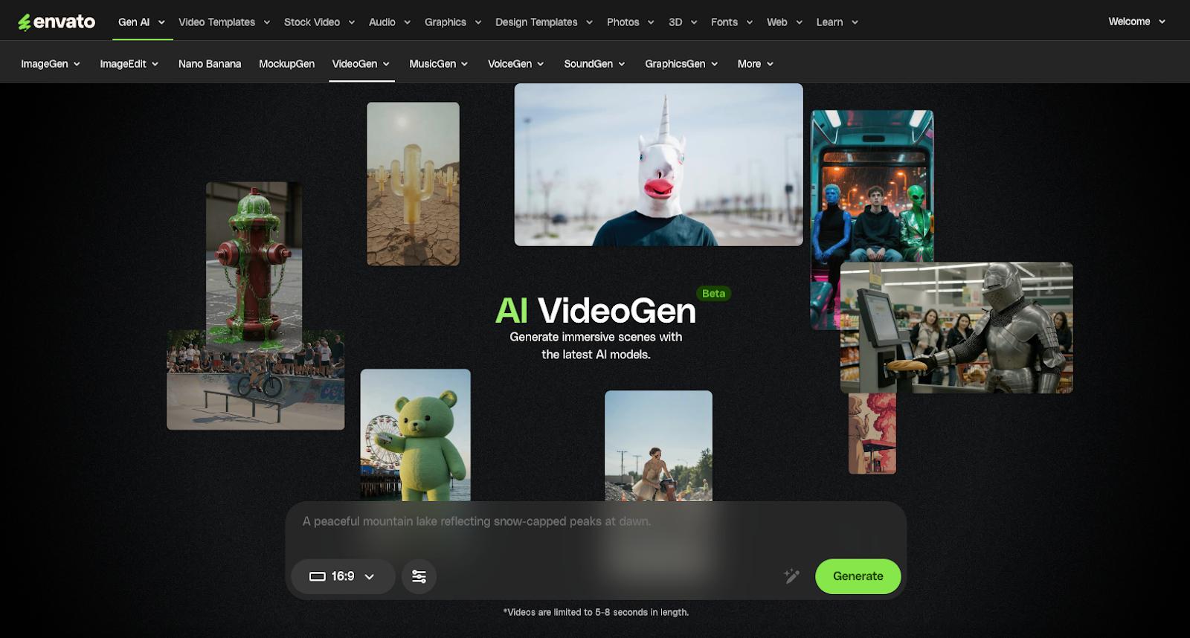Image resolution: width=1190 pixels, height=638 pixels.
Task: Select the VideoGen tab
Action: 361,64
